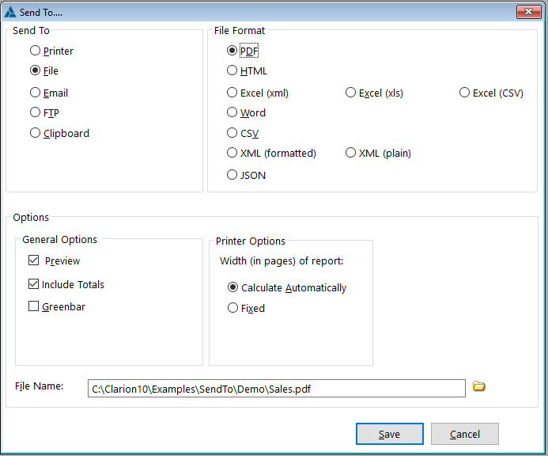This screenshot has width=548, height=456.
Task: Choose the XML (formatted) option
Action: (232, 153)
